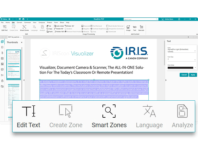Click Cut in the Edit ribbon group
Image resolution: width=198 pixels, height=142 pixels.
pos(49,26)
